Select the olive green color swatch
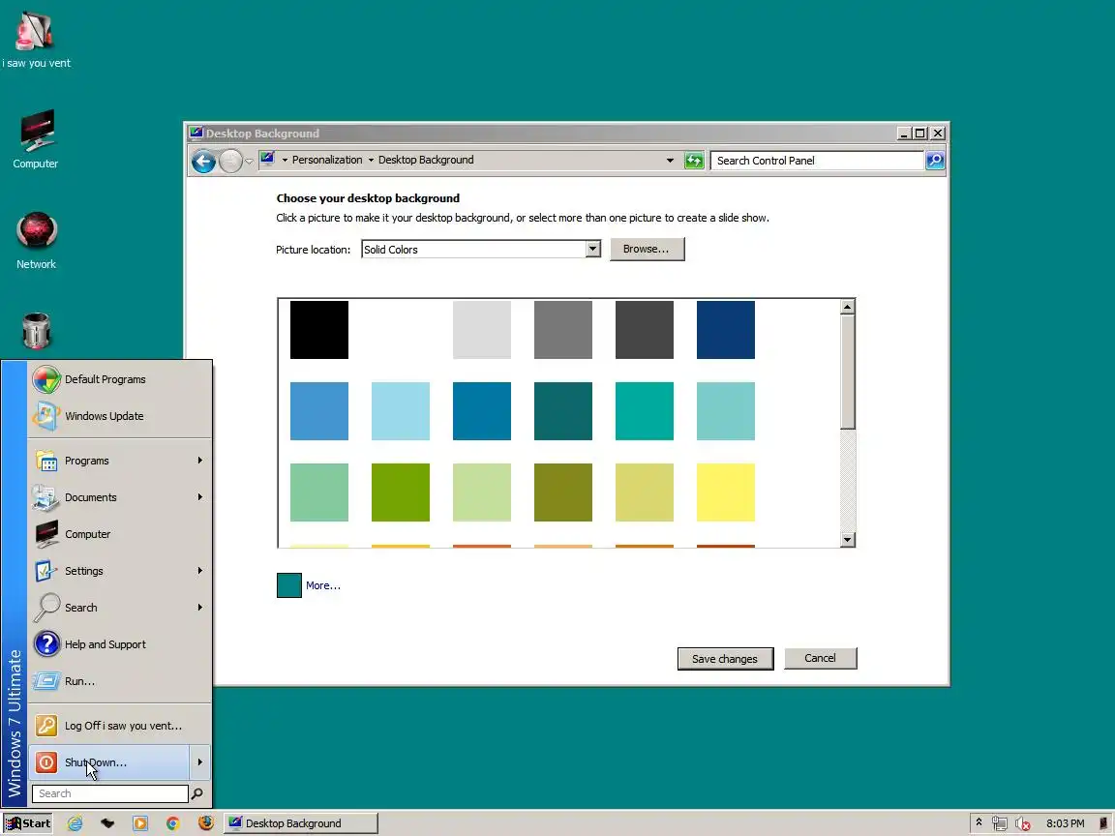1115x836 pixels. pyautogui.click(x=563, y=493)
